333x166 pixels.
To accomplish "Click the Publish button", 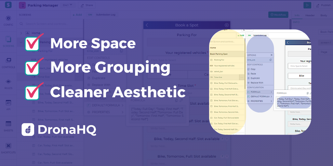I will [323, 5].
